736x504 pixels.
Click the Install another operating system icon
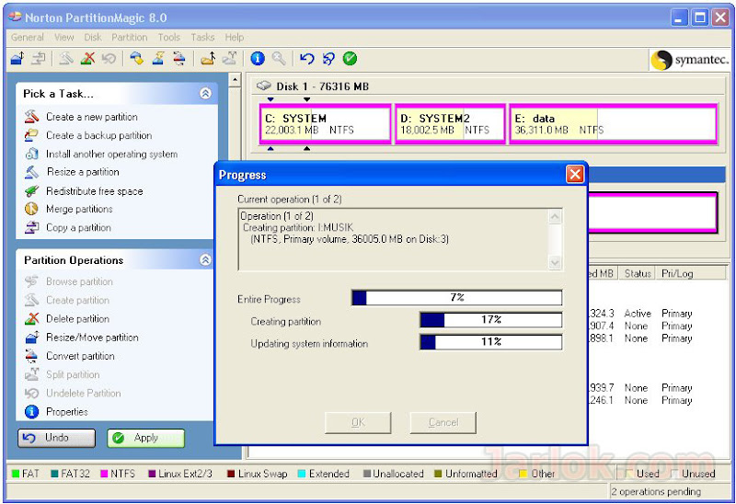click(x=31, y=154)
